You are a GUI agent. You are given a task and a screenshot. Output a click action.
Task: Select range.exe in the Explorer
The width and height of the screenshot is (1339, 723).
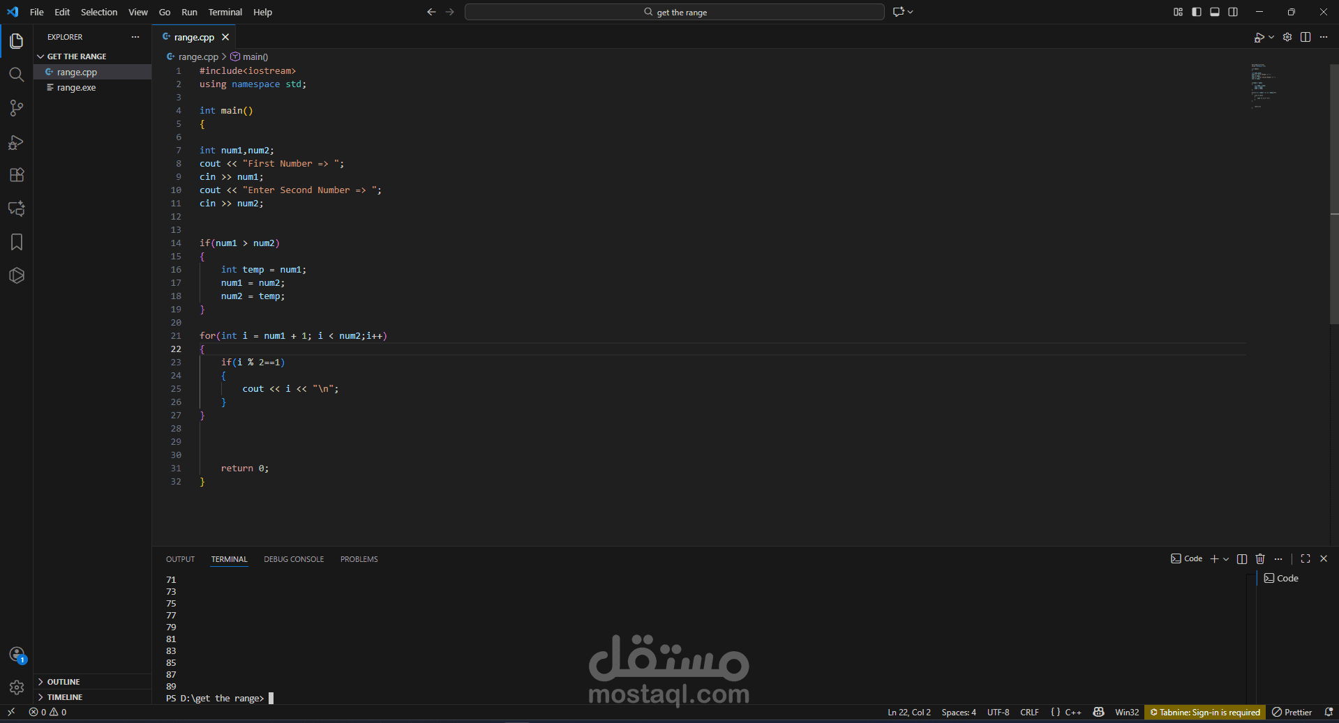point(77,87)
